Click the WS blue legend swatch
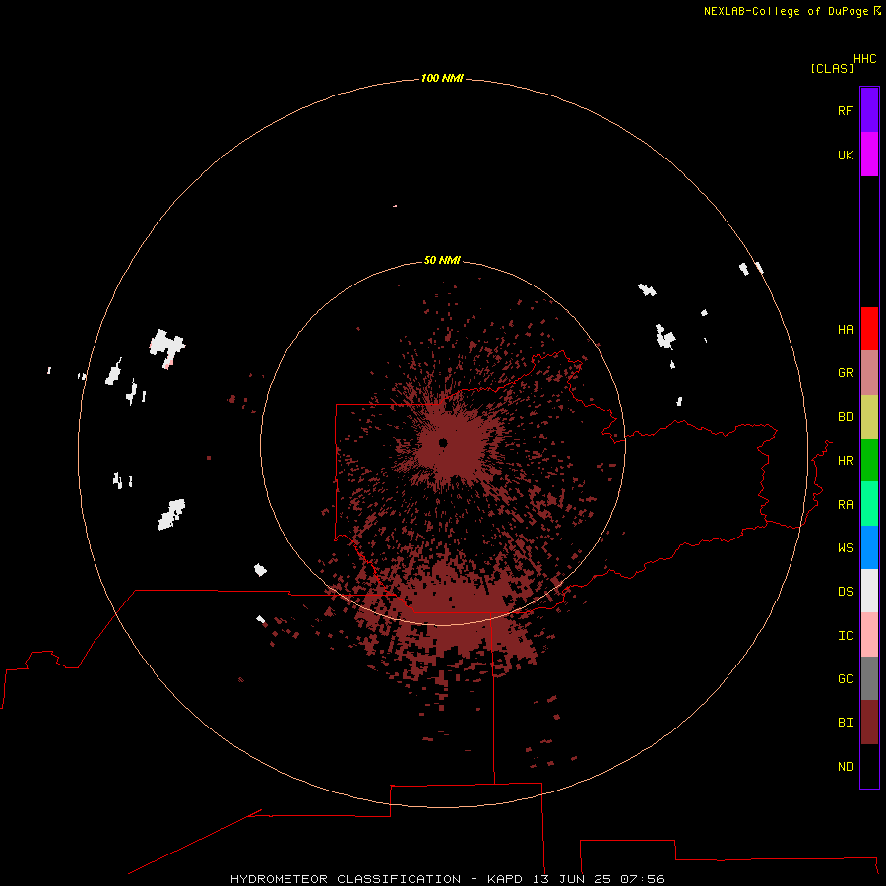The height and width of the screenshot is (886, 886). coord(869,547)
